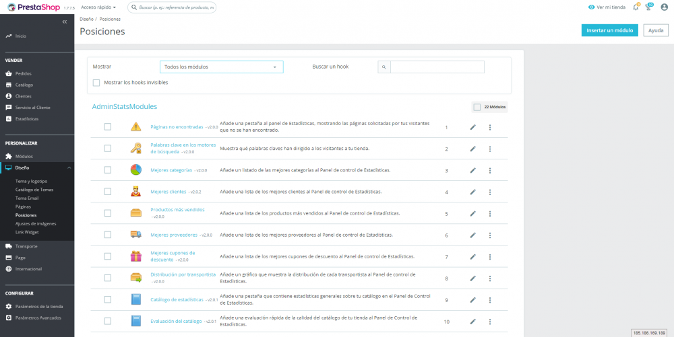The width and height of the screenshot is (674, 337).
Task: Open Ajustes de imágenes submenu item
Action: pos(36,224)
